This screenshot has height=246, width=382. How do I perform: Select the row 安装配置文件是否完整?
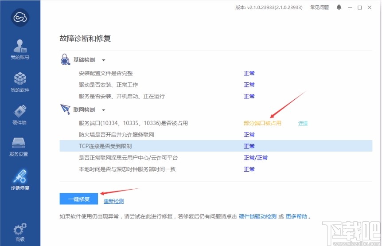(x=216, y=73)
